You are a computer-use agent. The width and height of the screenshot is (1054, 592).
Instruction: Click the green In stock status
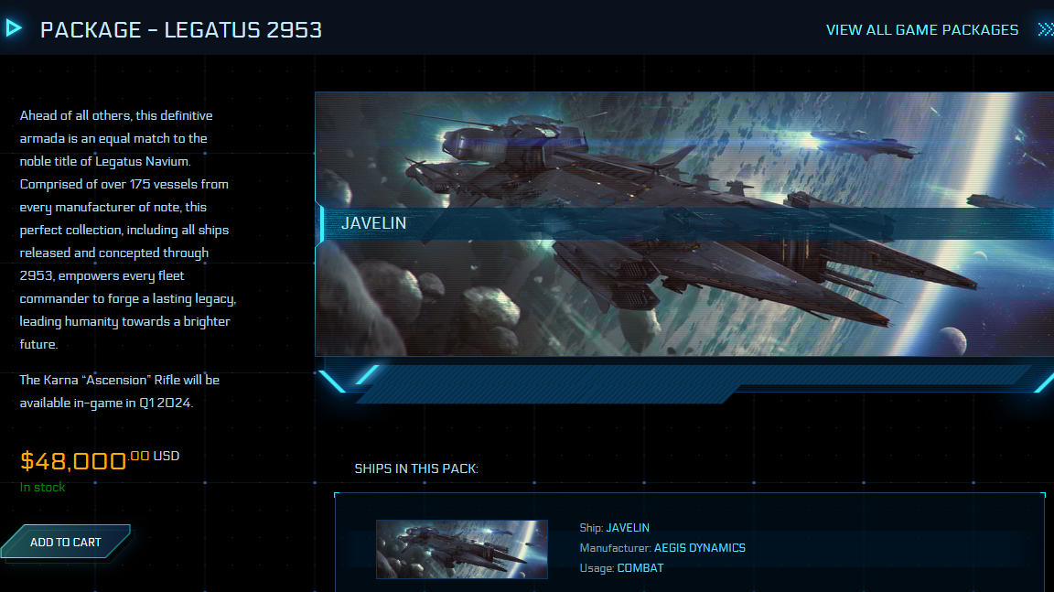(42, 487)
